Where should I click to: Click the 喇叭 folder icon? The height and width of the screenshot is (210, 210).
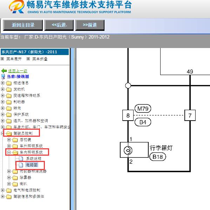coord(15,184)
